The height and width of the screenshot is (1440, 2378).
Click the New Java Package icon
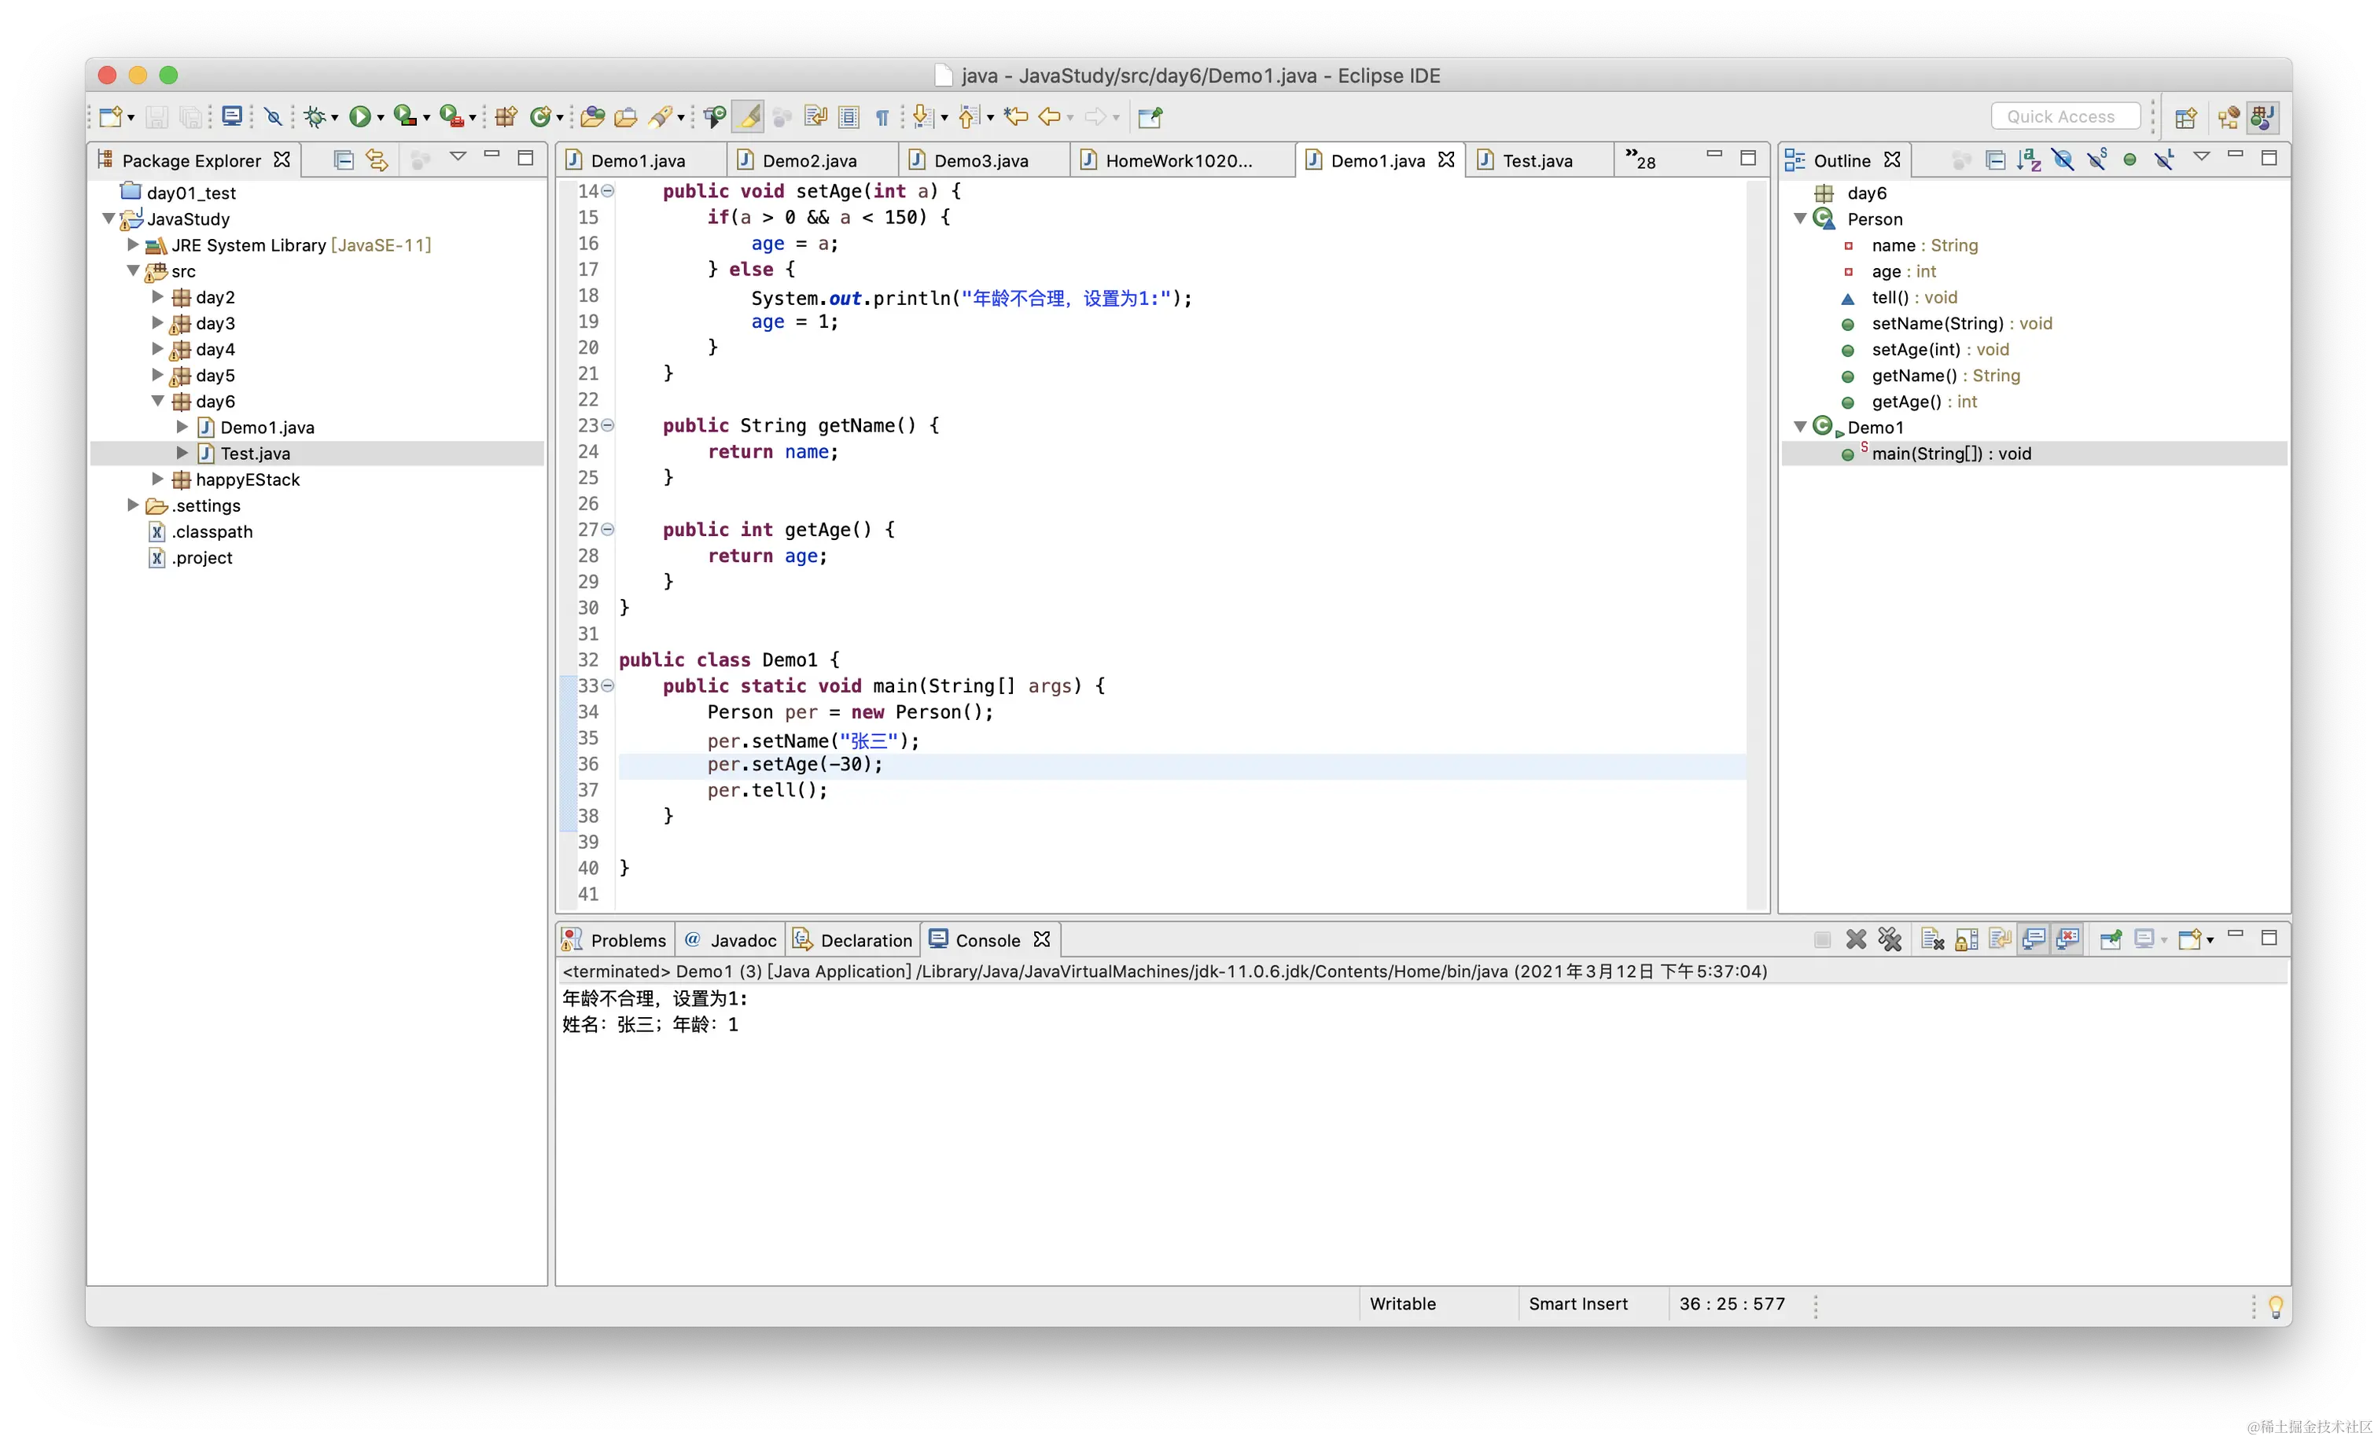pyautogui.click(x=506, y=116)
